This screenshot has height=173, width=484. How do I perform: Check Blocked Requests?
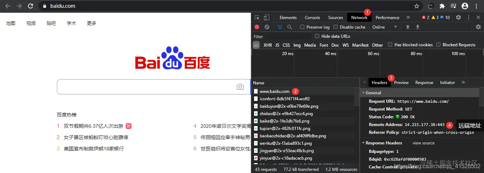point(438,44)
